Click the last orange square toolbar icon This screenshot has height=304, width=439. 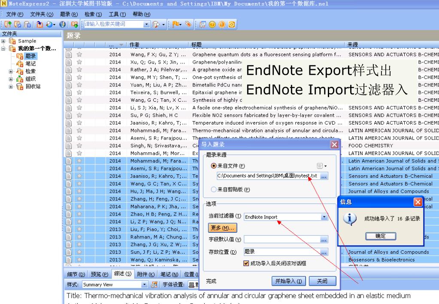232,24
